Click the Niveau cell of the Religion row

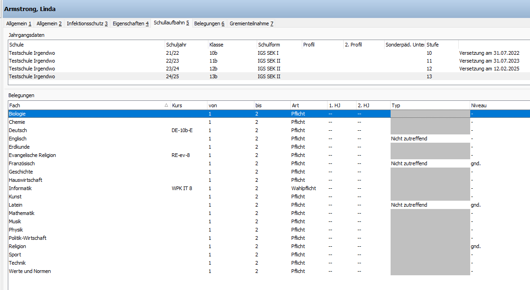point(476,246)
